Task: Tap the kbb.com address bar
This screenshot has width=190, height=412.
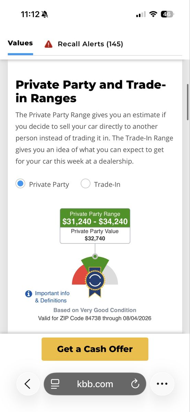Action: (x=95, y=384)
